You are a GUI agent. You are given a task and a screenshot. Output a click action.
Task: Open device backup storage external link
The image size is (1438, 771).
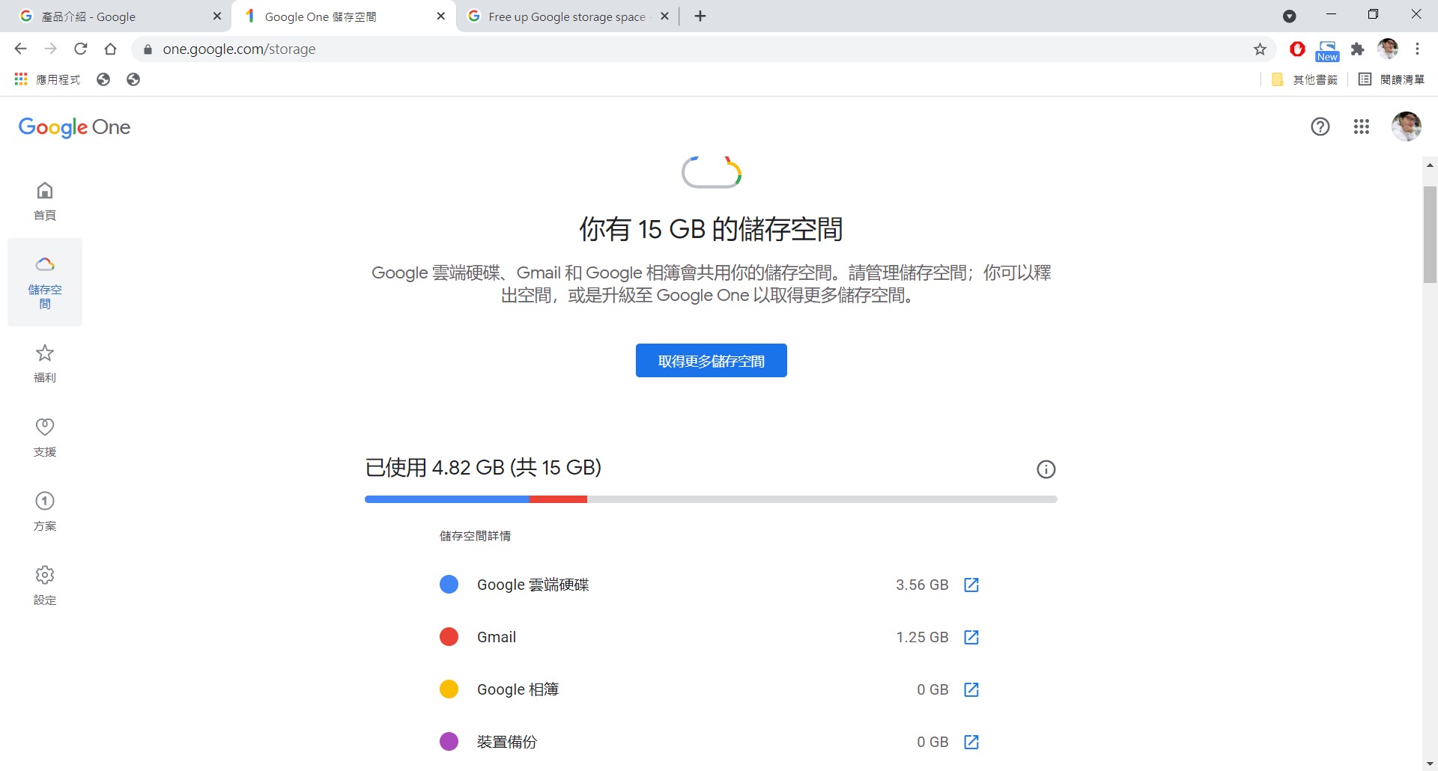pyautogui.click(x=971, y=742)
